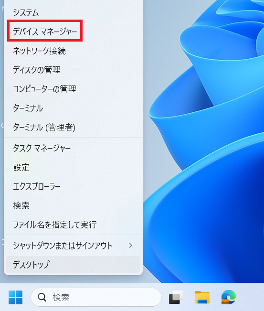Launch ターミナル (管理者)
The height and width of the screenshot is (311, 264).
(x=73, y=127)
